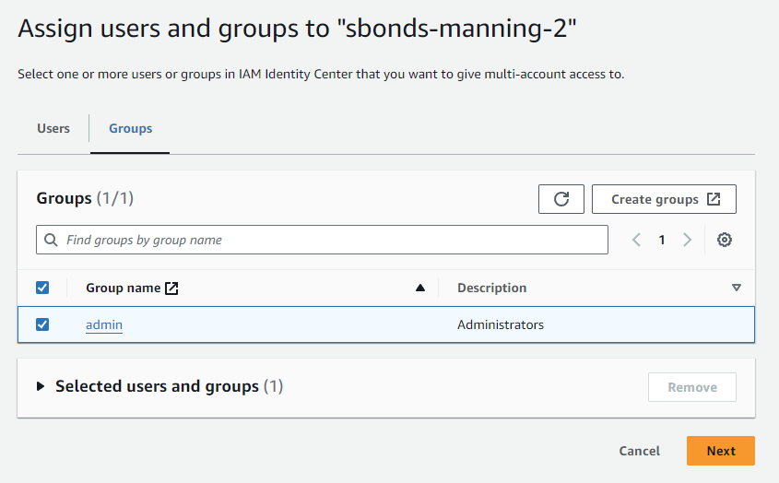Cancel the assignment
779x483 pixels.
coord(640,451)
